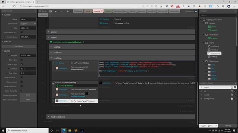Image resolution: width=238 pixels, height=133 pixels.
Task: Collapse the Scripts folder in Project
Action: click(203, 43)
